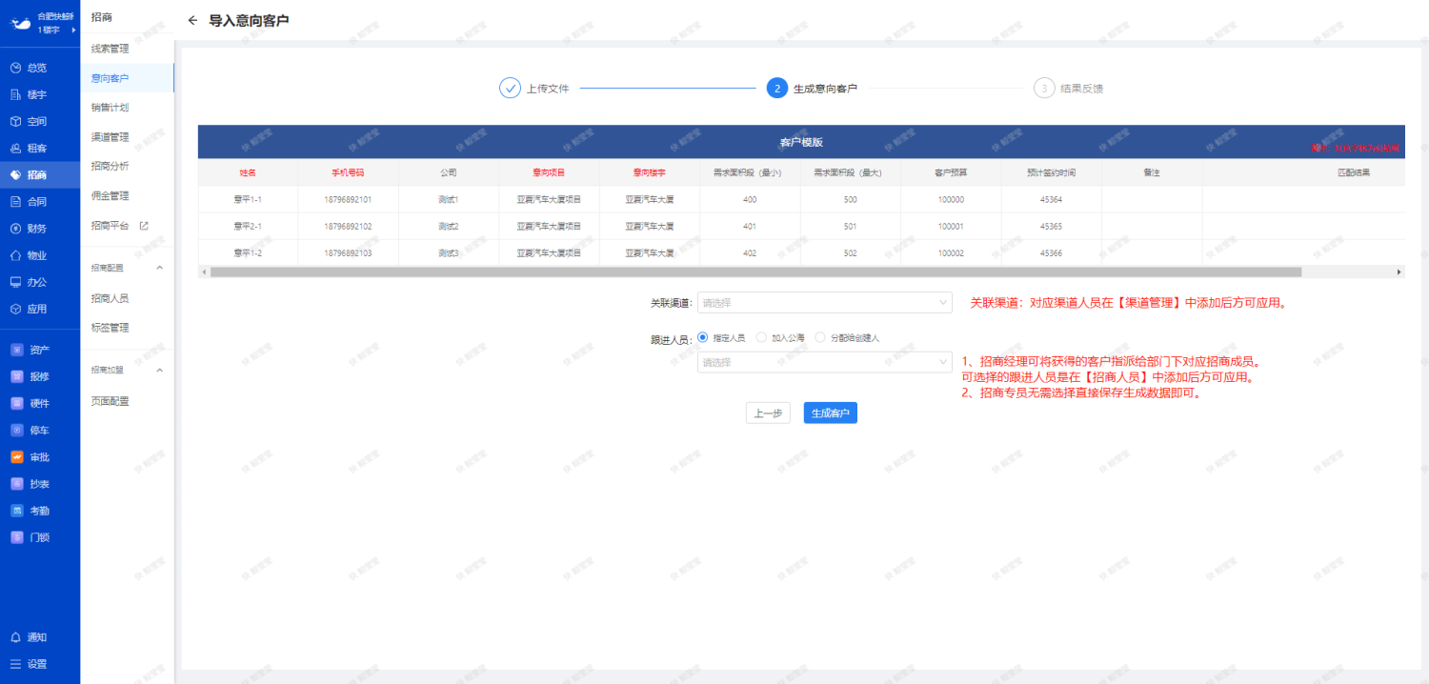Open 招商平台 external link icon
The width and height of the screenshot is (1429, 684).
coord(144,226)
